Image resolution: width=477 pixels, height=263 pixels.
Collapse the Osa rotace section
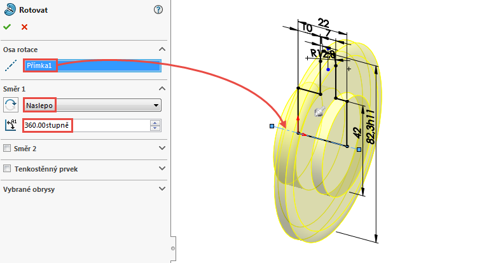[162, 49]
